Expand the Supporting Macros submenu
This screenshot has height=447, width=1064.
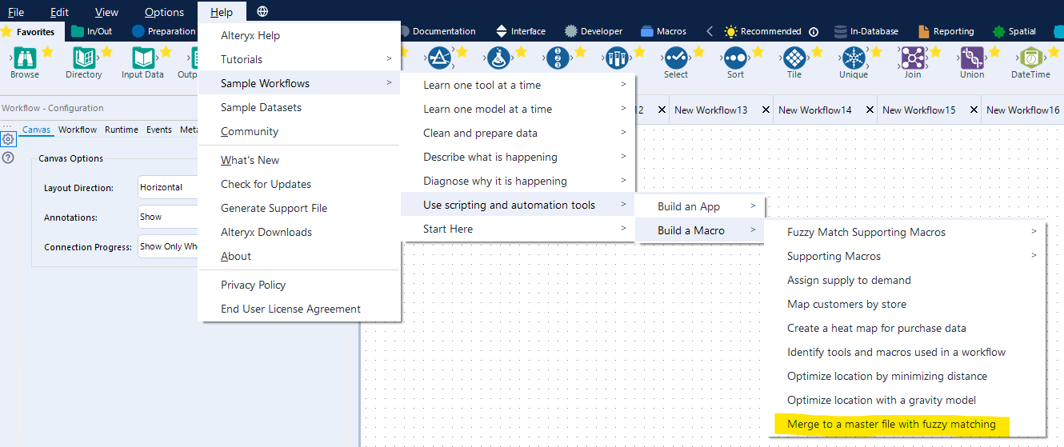pos(905,256)
